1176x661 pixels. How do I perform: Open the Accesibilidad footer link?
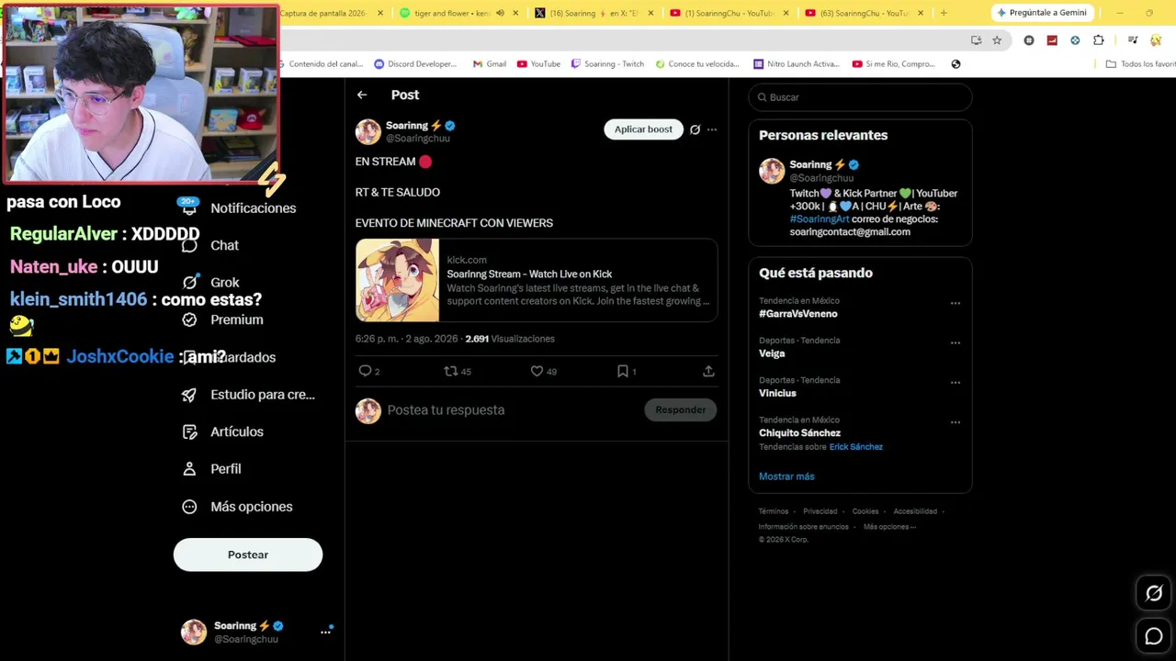click(915, 511)
